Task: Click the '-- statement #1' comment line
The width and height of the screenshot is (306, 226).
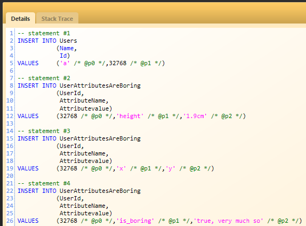Action: click(x=44, y=33)
